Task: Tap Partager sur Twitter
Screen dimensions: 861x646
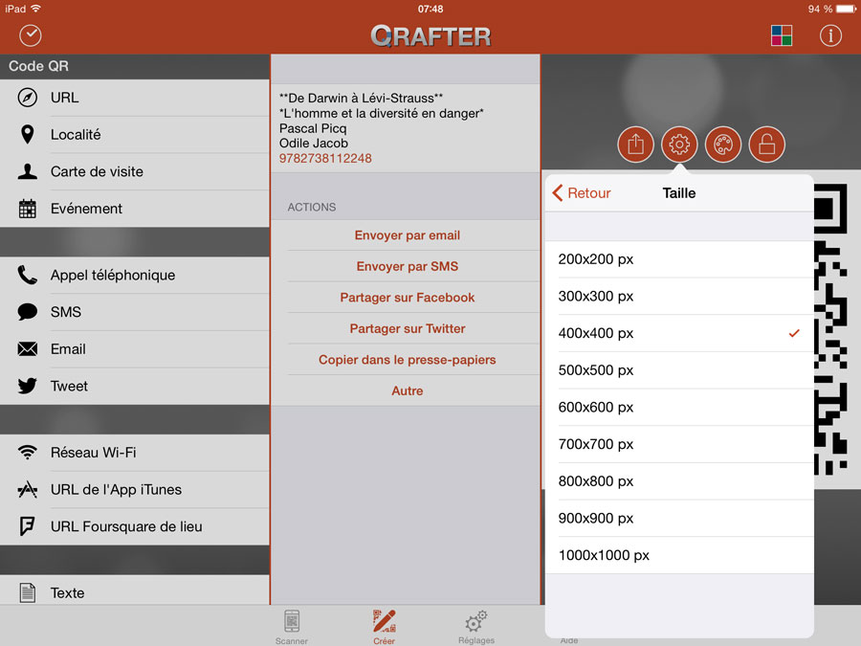Action: [407, 328]
